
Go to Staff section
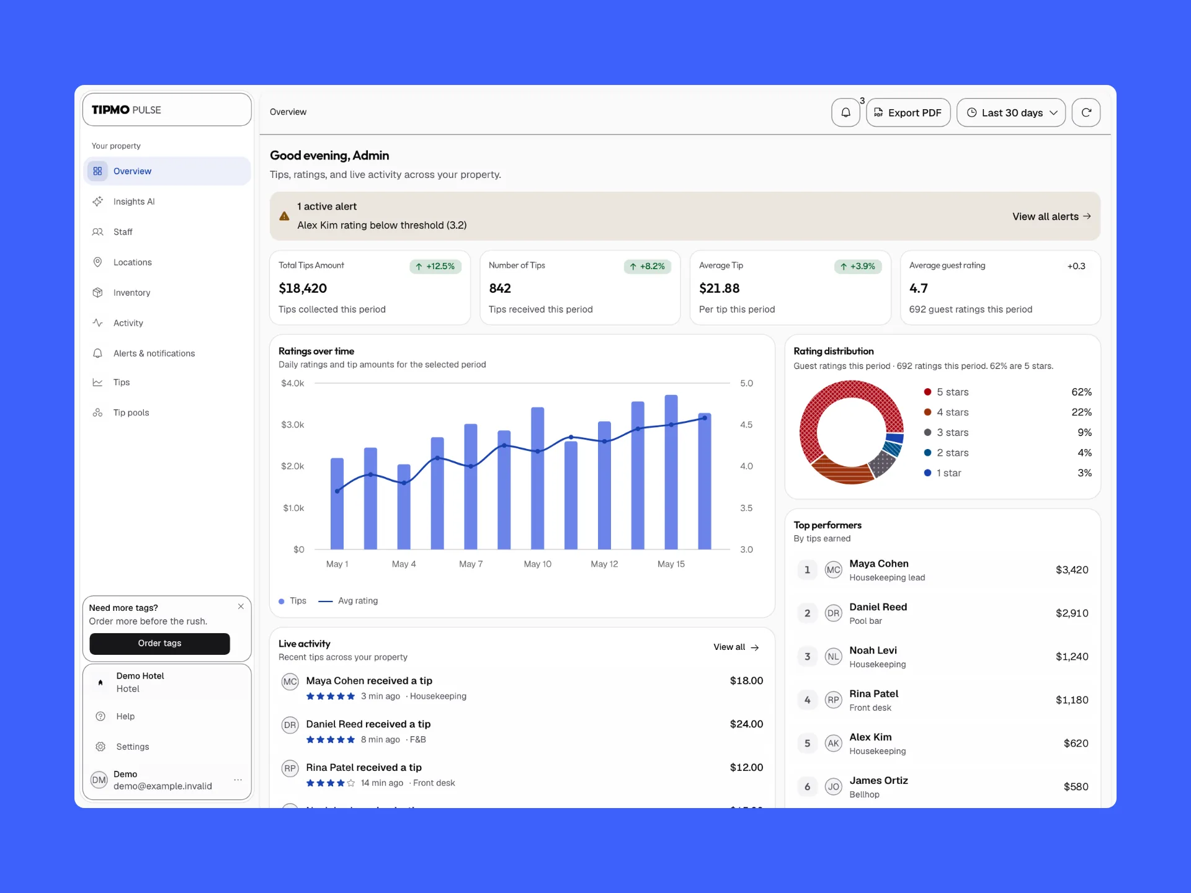(x=167, y=232)
